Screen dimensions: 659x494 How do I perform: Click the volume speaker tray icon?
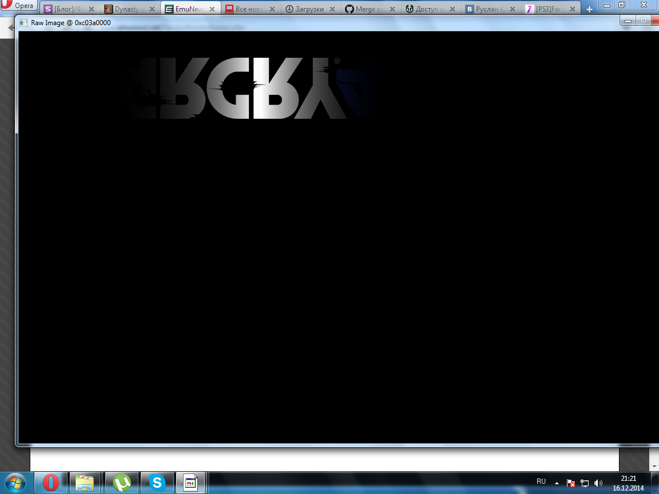pyautogui.click(x=598, y=483)
